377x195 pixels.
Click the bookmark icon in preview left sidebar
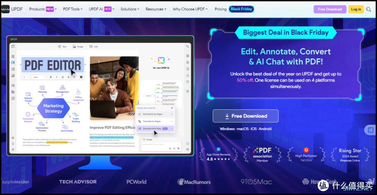[13, 144]
